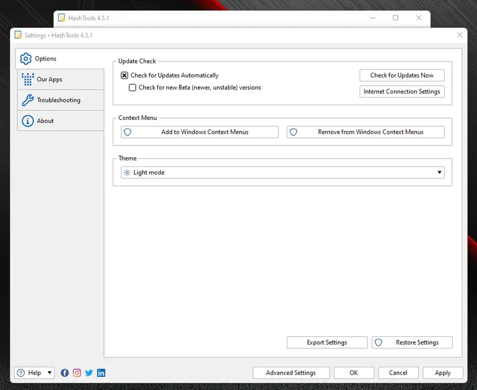Switch to the Troubleshooting tab
The height and width of the screenshot is (390, 477).
click(x=61, y=100)
